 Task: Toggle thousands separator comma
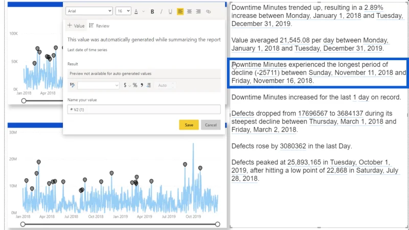coord(142,85)
